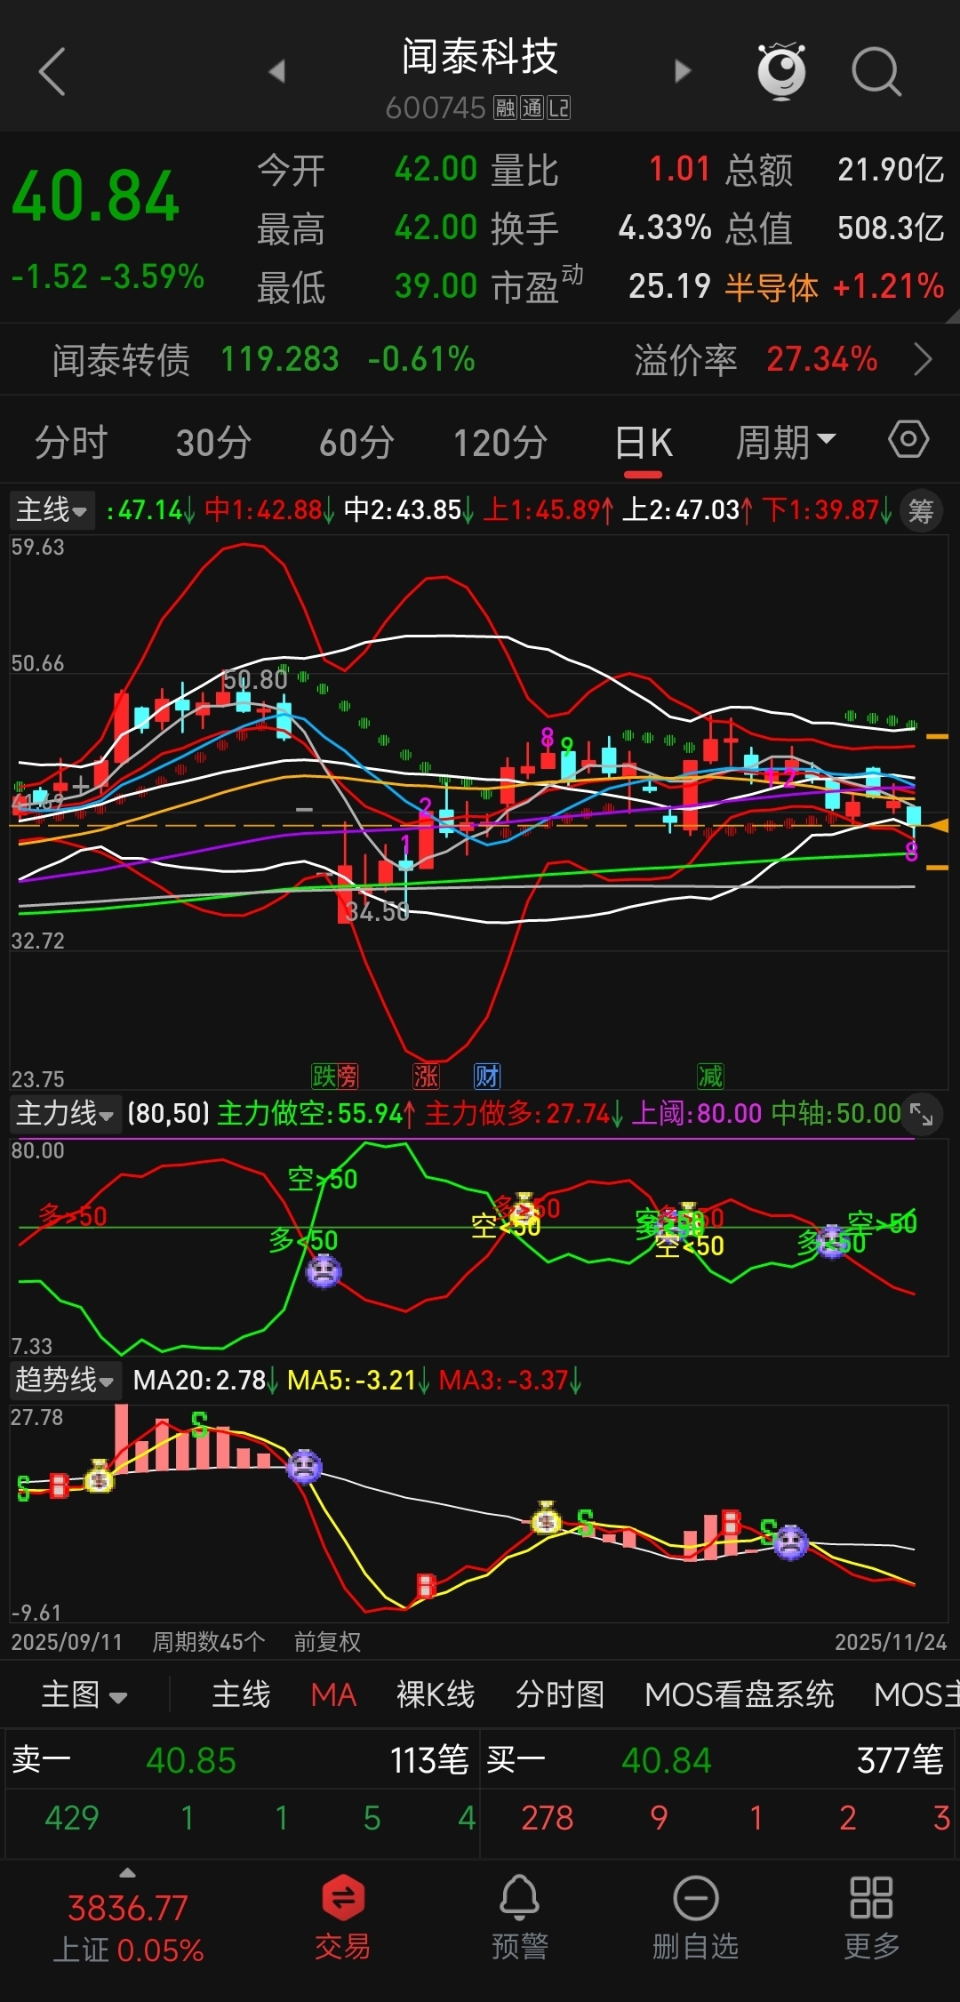
Task: Tap the 财 marker on chart
Action: coord(487,1076)
